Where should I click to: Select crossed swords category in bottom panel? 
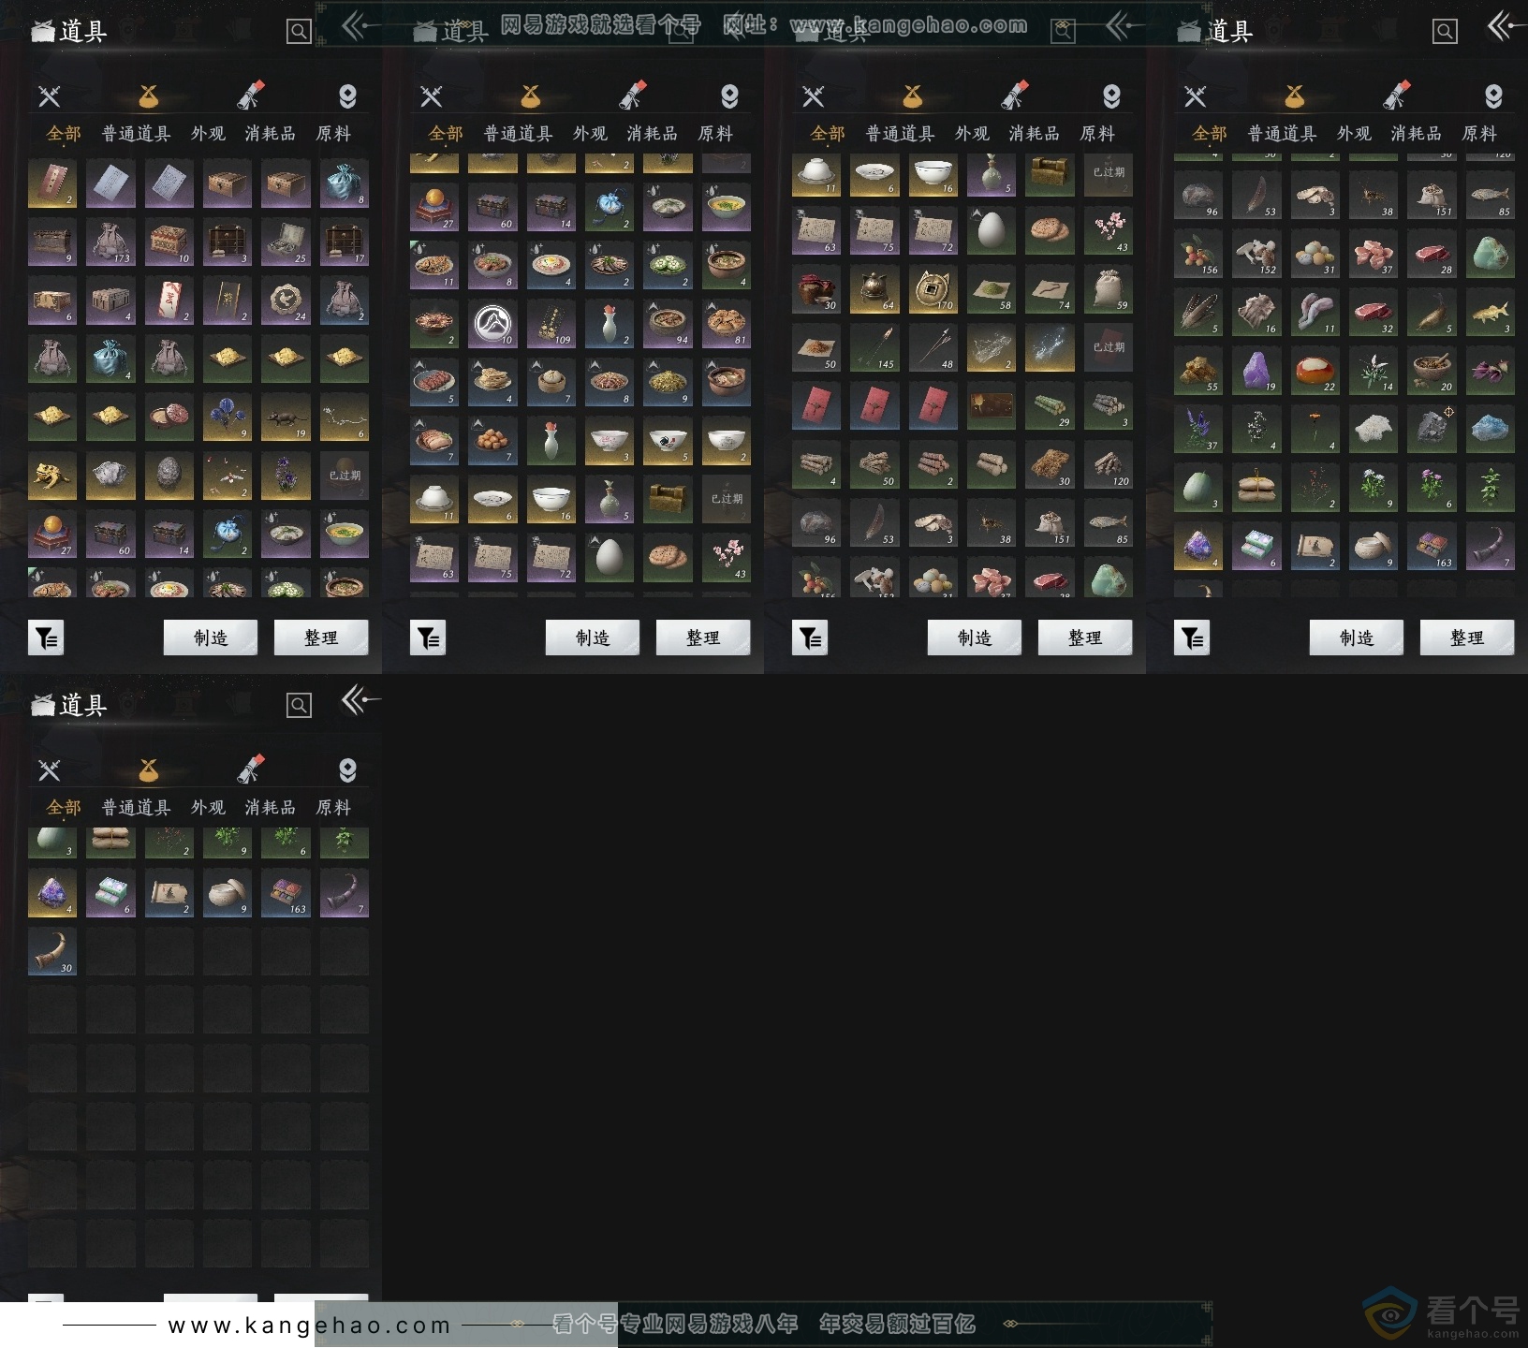[x=50, y=769]
